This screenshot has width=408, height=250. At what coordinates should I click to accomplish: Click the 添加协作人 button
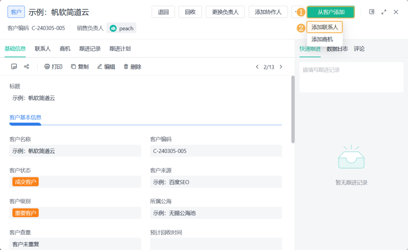[268, 12]
